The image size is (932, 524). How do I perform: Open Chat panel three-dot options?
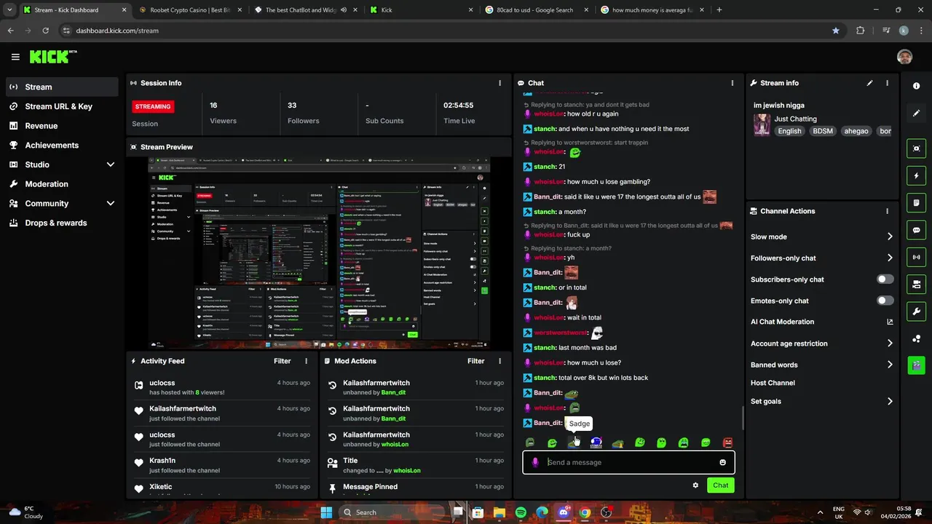coord(732,83)
